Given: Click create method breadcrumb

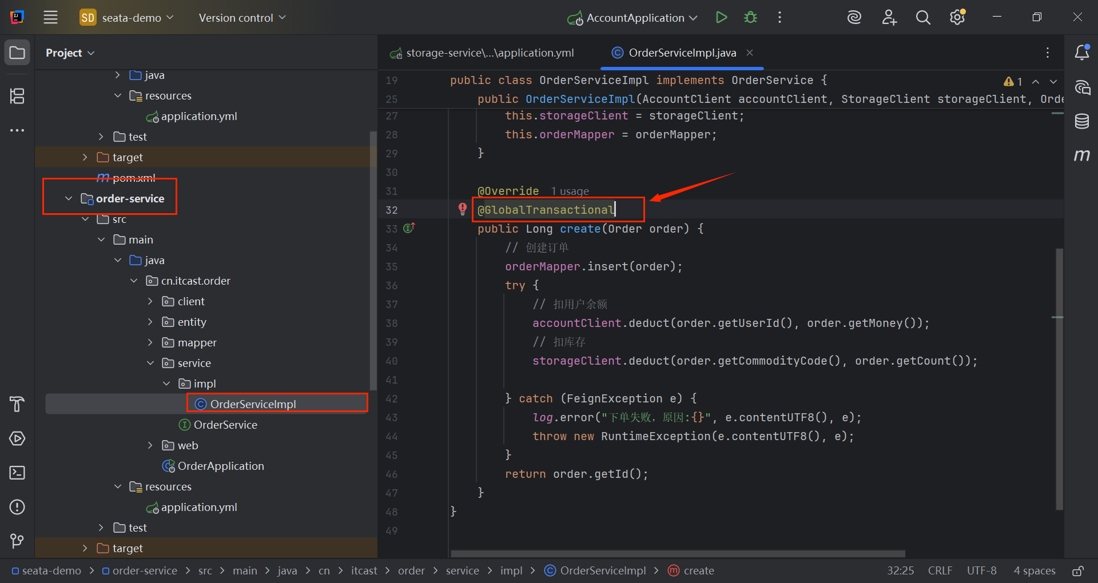Looking at the screenshot, I should tap(691, 570).
